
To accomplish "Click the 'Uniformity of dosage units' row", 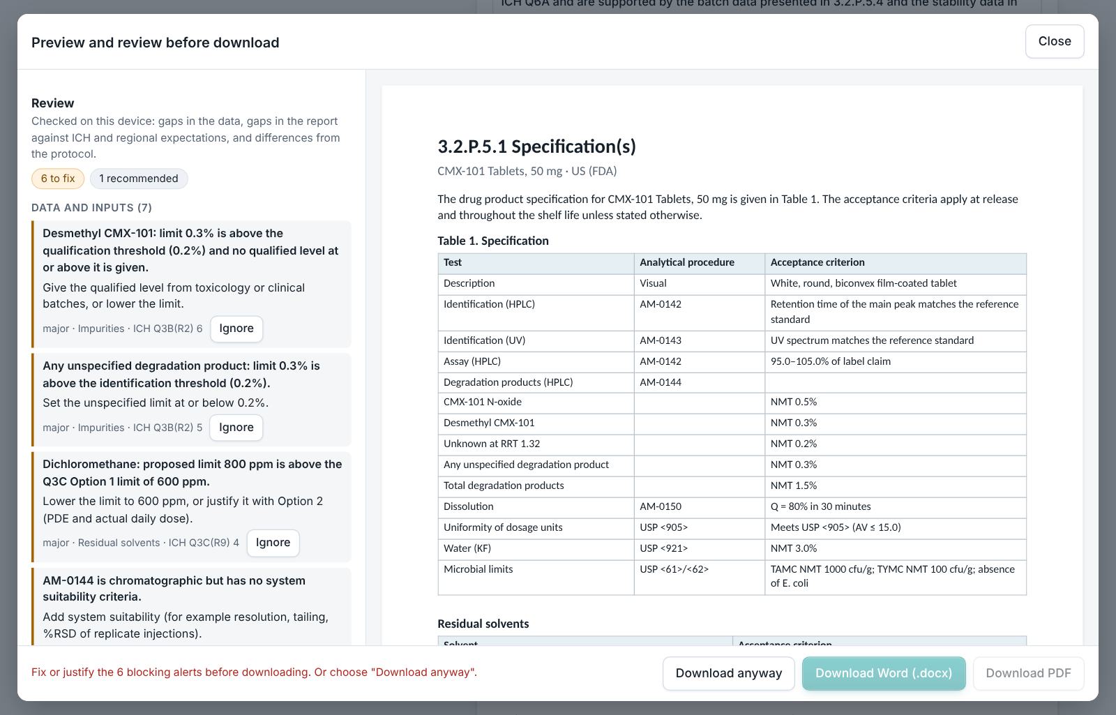I will coord(732,528).
